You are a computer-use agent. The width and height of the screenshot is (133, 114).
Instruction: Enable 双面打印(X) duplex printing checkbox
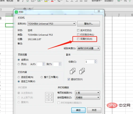[x=78, y=39]
